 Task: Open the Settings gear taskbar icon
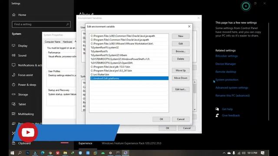(110, 153)
